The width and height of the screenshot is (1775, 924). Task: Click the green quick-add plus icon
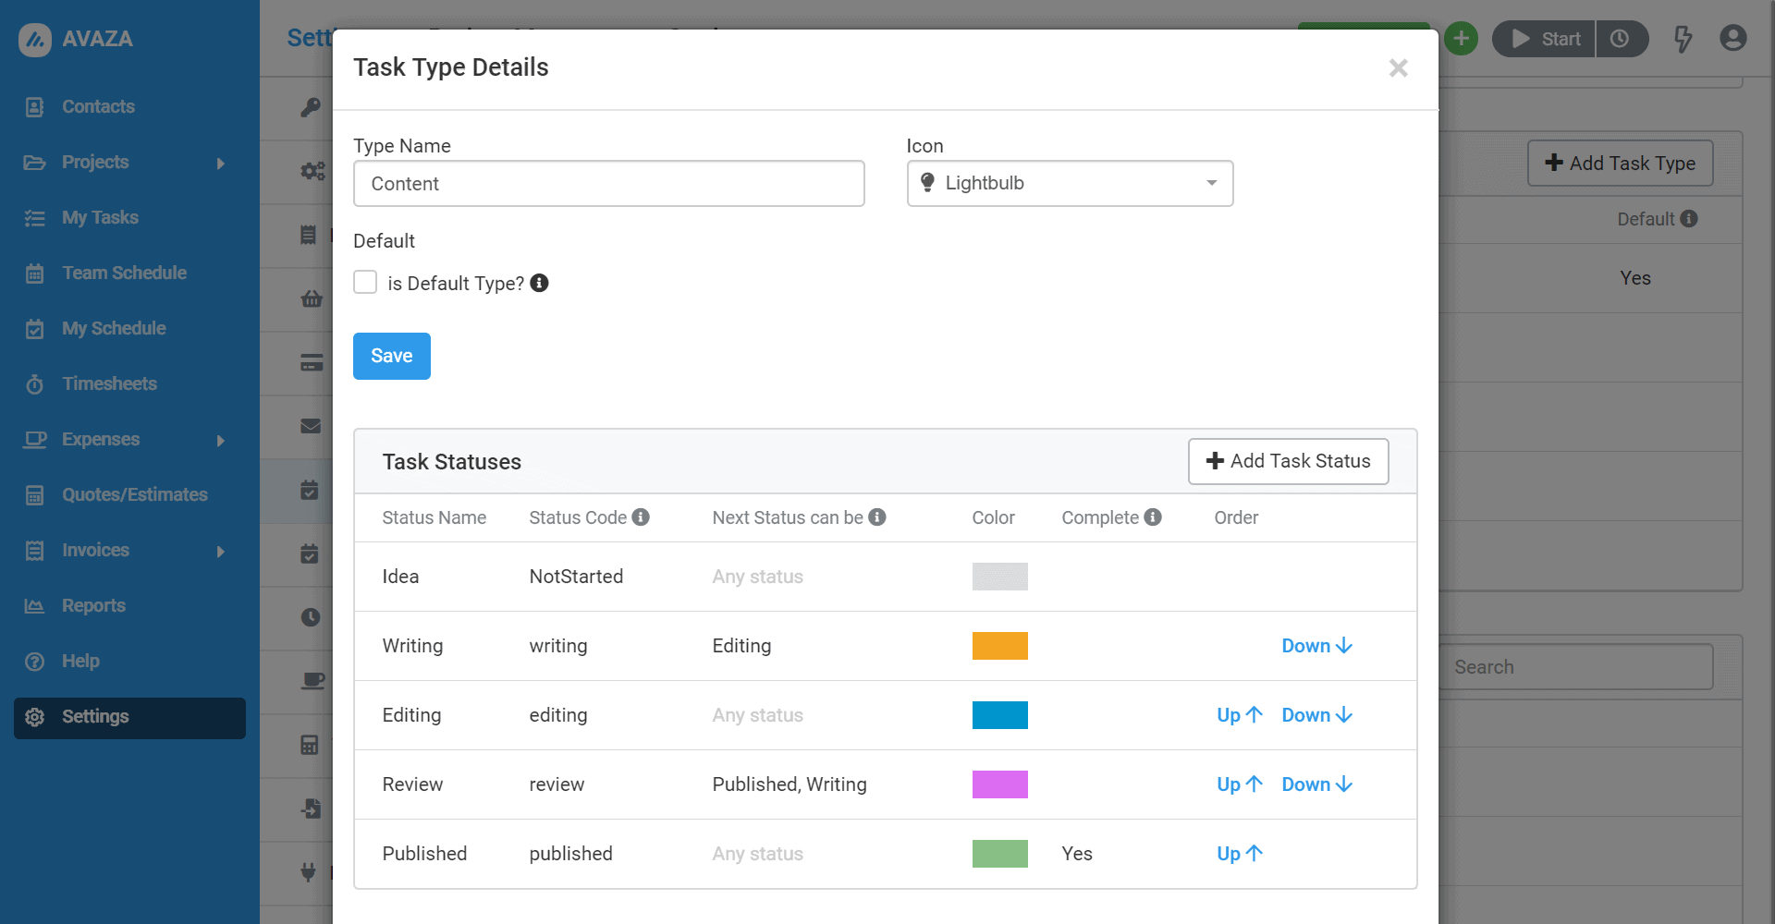tap(1461, 38)
